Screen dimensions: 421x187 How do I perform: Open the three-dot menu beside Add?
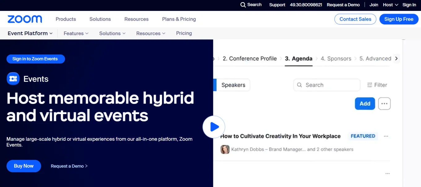(x=384, y=104)
